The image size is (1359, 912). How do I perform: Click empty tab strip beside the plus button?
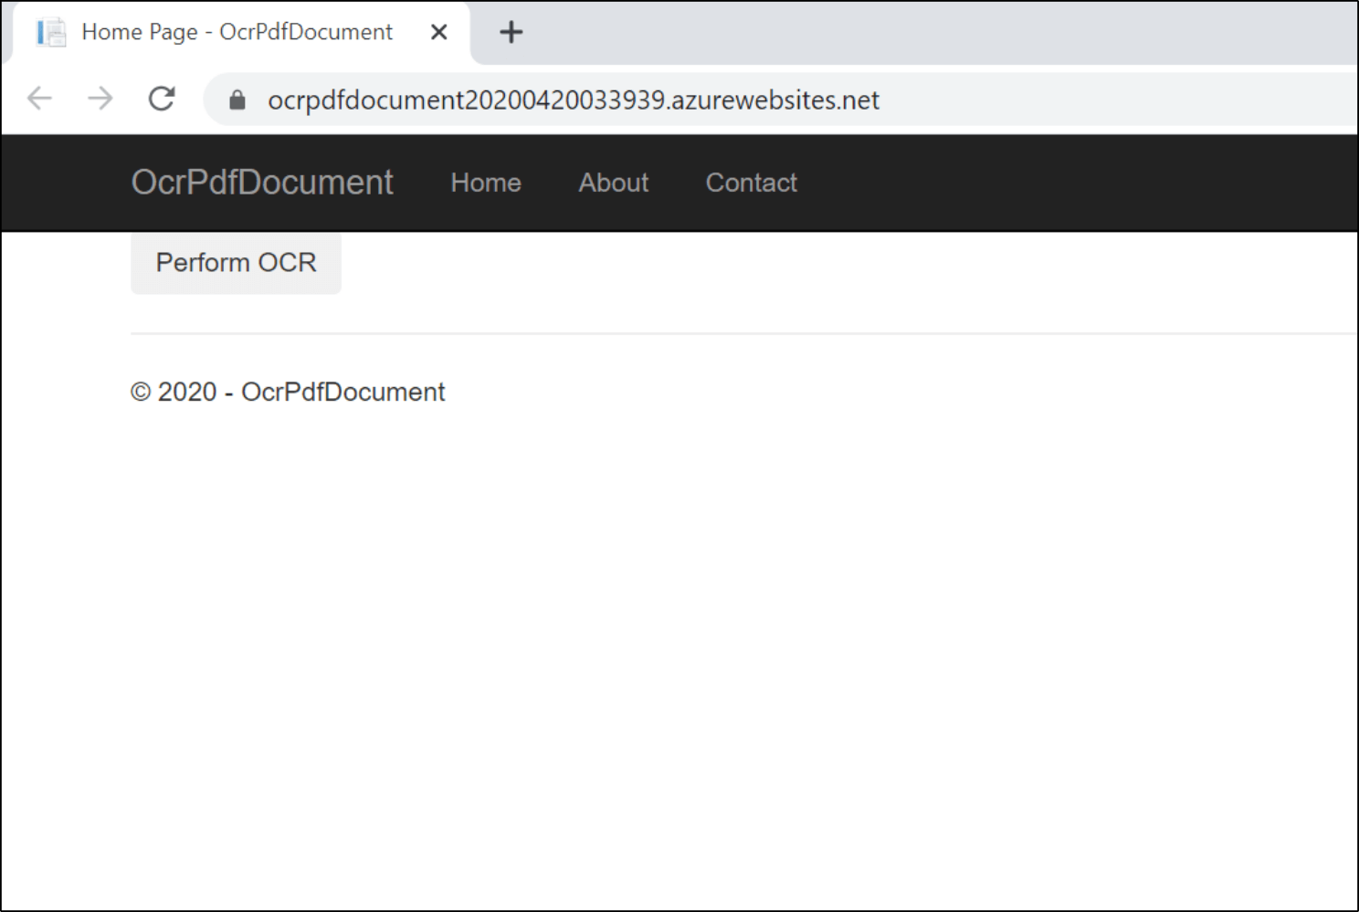[x=913, y=32]
